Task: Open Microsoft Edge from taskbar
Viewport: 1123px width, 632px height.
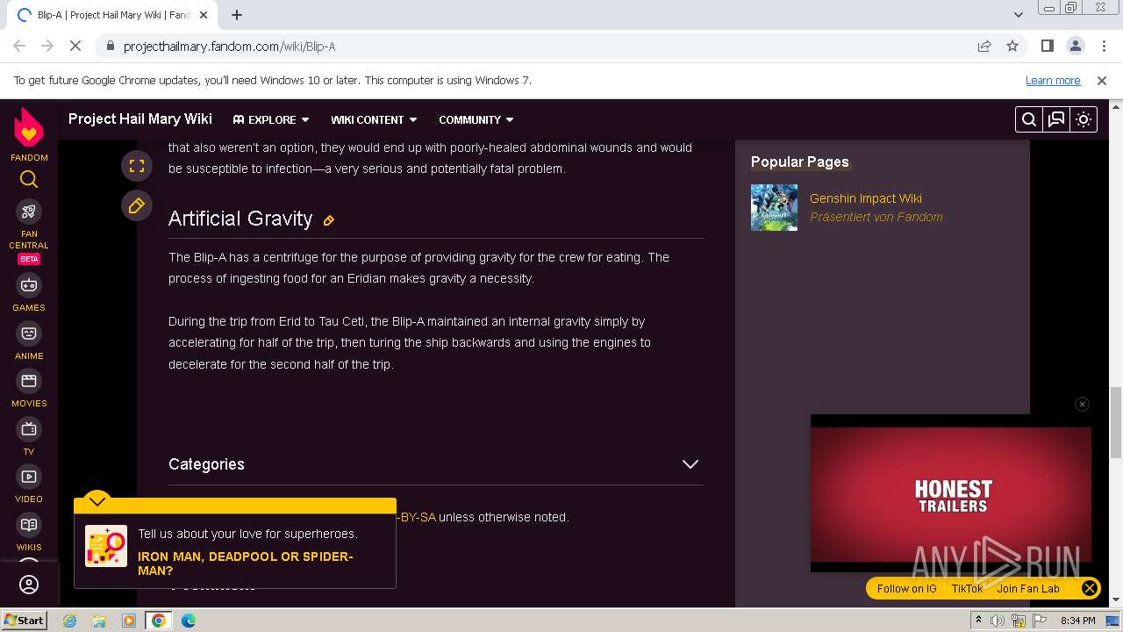Action: [188, 621]
